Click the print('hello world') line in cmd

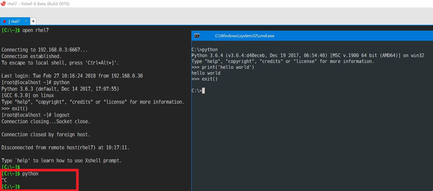[223, 67]
